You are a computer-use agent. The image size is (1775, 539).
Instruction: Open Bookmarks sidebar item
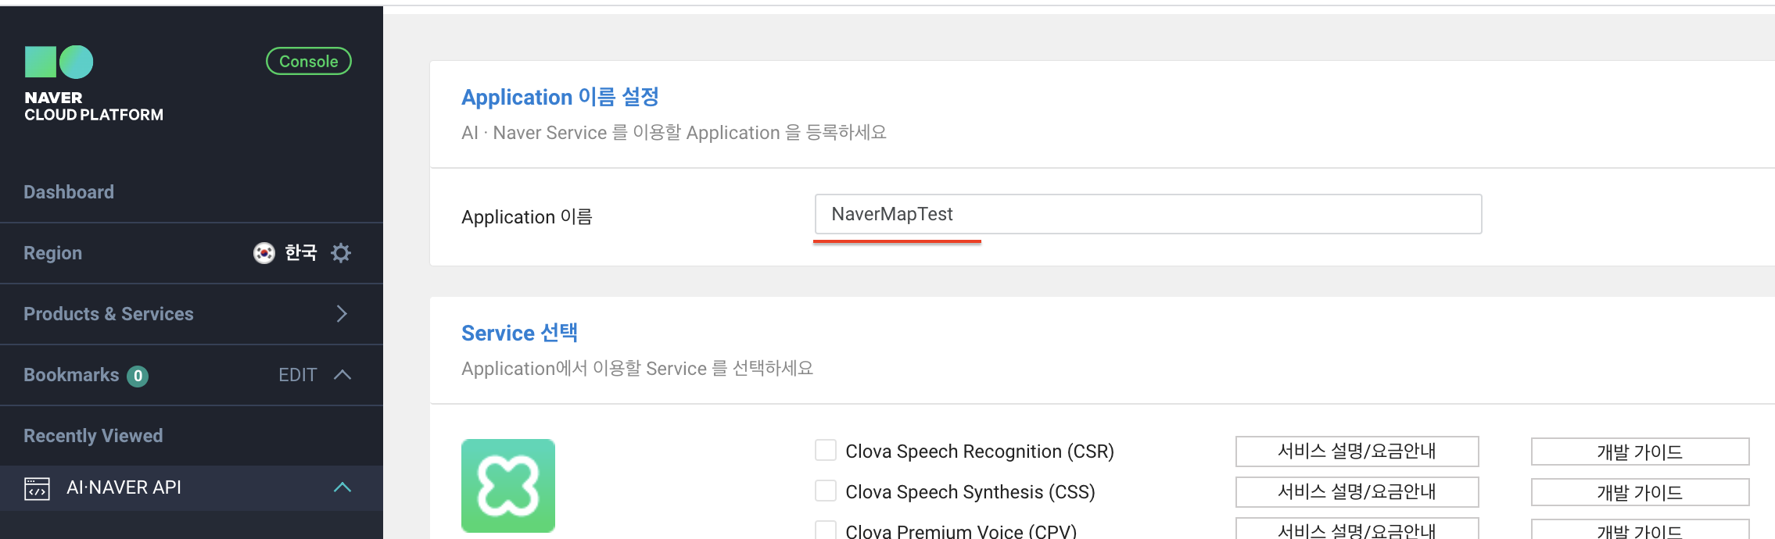coord(71,375)
